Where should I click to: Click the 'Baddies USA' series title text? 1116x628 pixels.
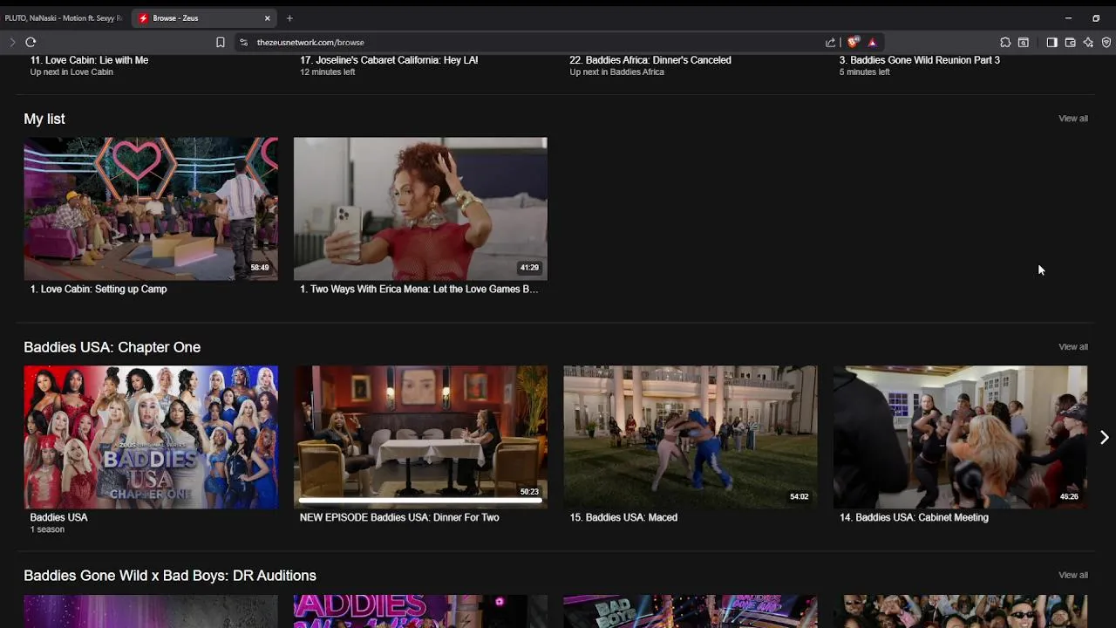pyautogui.click(x=58, y=517)
